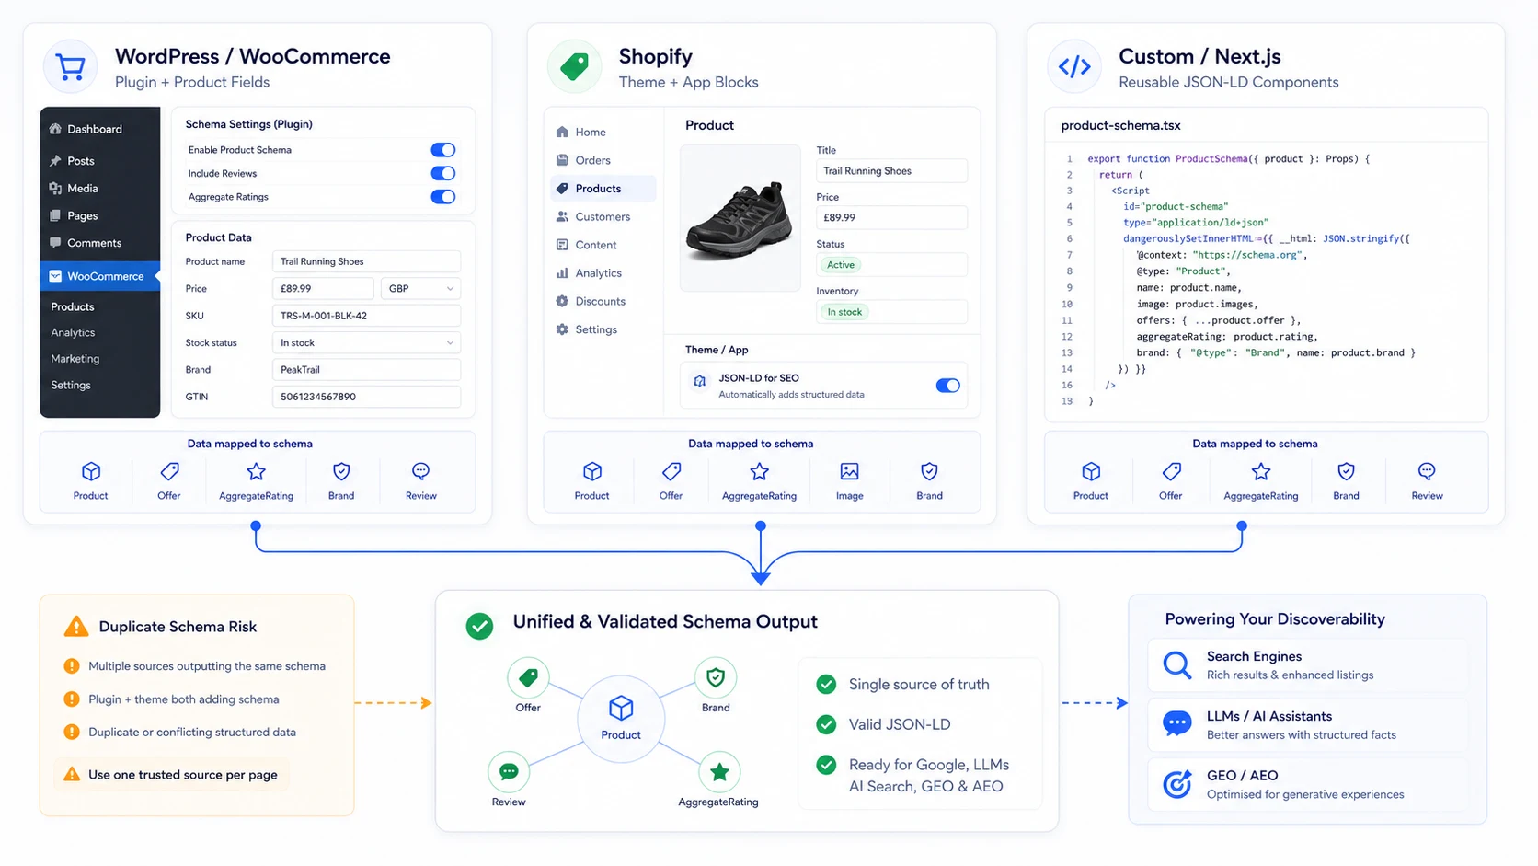This screenshot has width=1538, height=866.
Task: Click the trail running shoe thumbnail
Action: pos(740,218)
